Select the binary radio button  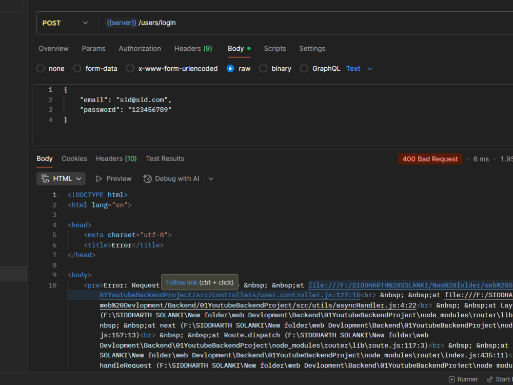point(263,68)
